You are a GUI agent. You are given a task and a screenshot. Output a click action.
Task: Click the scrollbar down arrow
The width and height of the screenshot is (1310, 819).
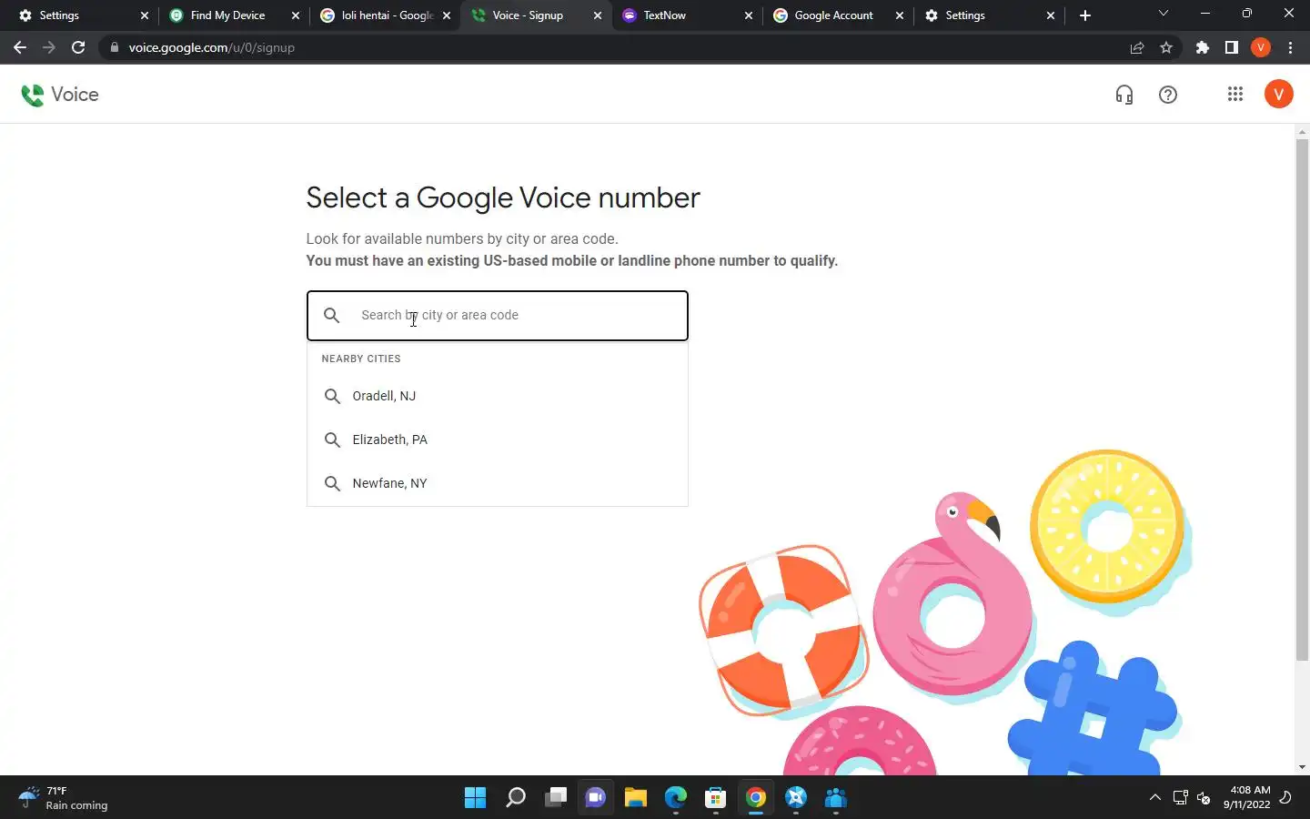click(x=1302, y=767)
